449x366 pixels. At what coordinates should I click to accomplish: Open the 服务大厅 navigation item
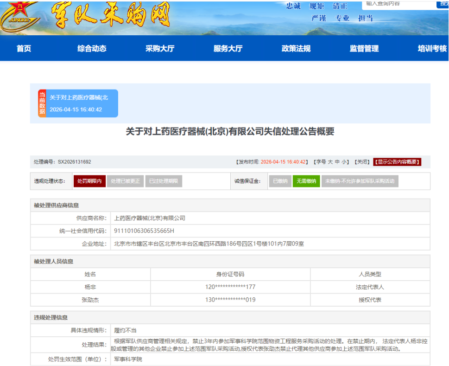[228, 49]
